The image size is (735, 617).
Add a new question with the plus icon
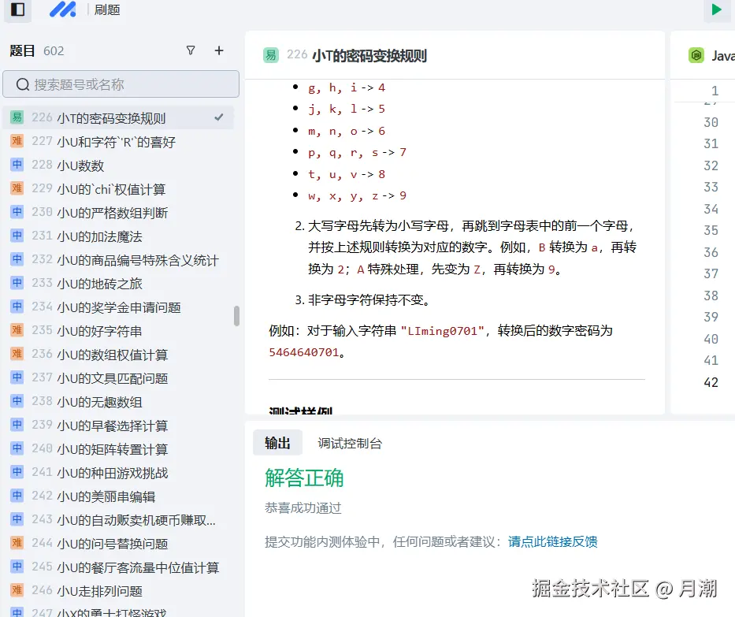[218, 50]
